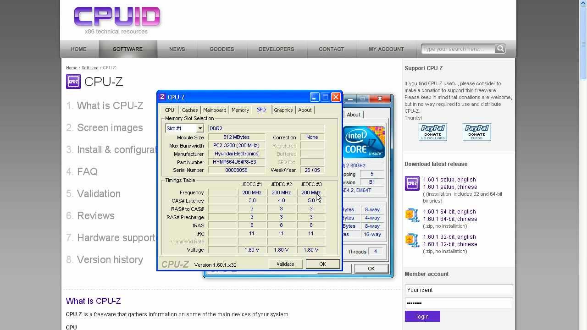Click the page vertical scrollbar thumb
Viewport: 587px width, 330px height.
(x=583, y=44)
